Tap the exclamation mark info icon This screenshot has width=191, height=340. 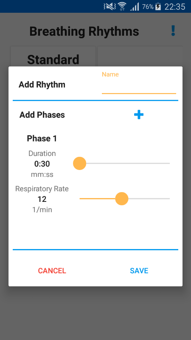click(x=173, y=31)
